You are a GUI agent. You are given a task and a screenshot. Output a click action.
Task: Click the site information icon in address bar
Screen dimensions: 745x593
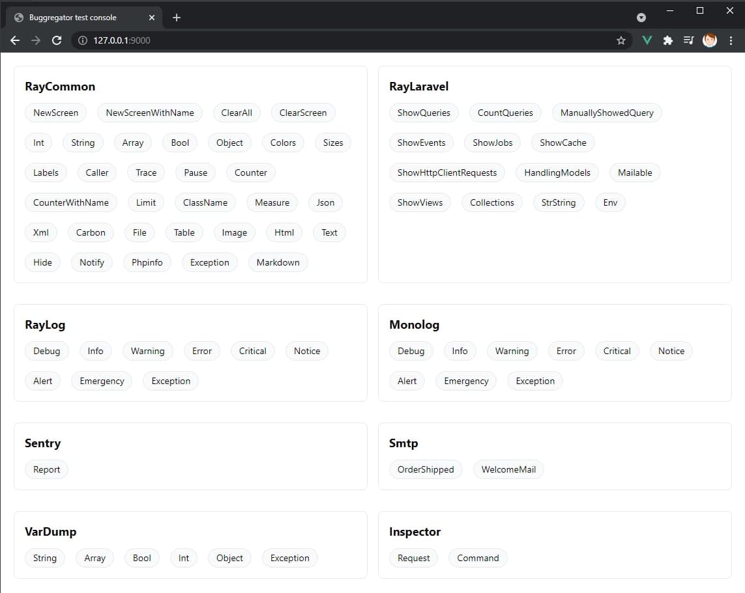tap(83, 40)
